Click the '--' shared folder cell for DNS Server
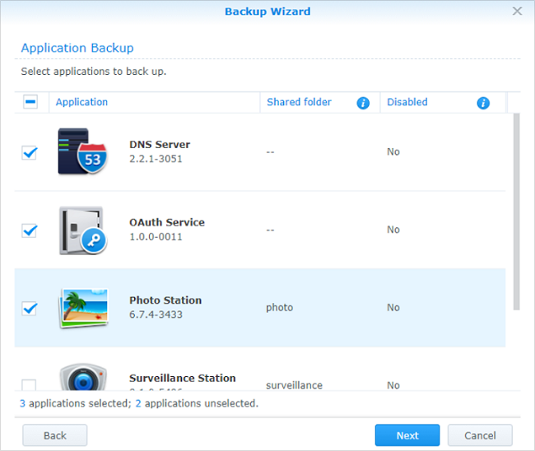This screenshot has height=451, width=535. tap(270, 152)
